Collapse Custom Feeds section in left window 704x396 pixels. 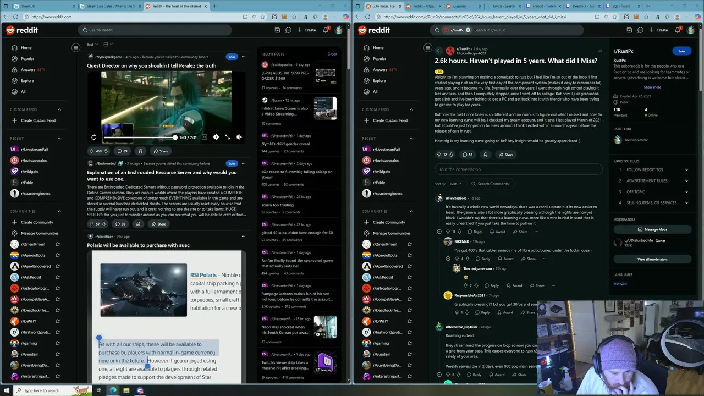tap(59, 109)
